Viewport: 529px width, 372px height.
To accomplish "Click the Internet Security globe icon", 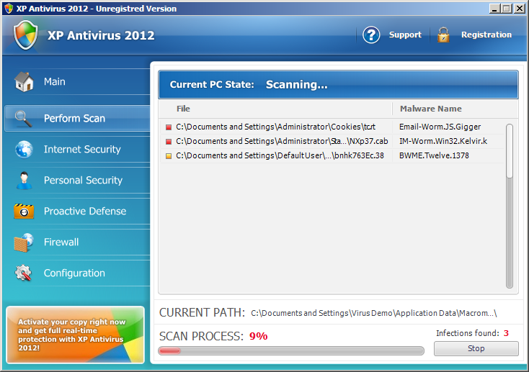I will (x=24, y=149).
